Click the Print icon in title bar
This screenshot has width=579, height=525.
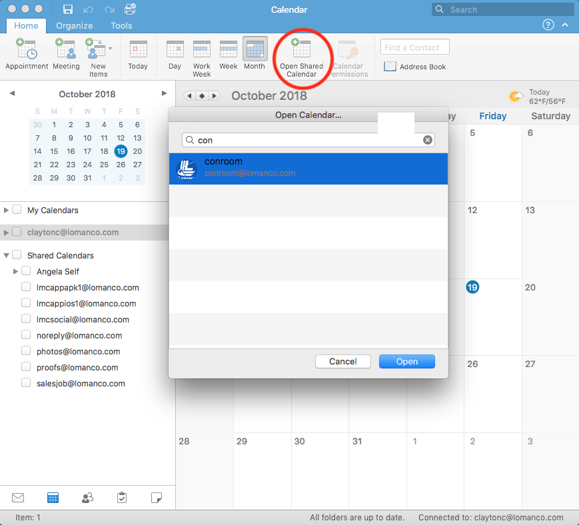pos(130,9)
